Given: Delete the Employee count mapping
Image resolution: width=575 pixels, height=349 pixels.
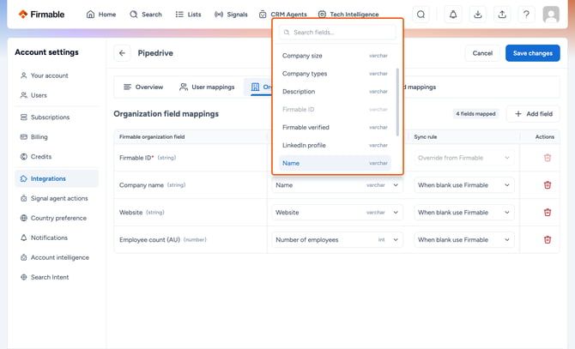Looking at the screenshot, I should point(548,240).
